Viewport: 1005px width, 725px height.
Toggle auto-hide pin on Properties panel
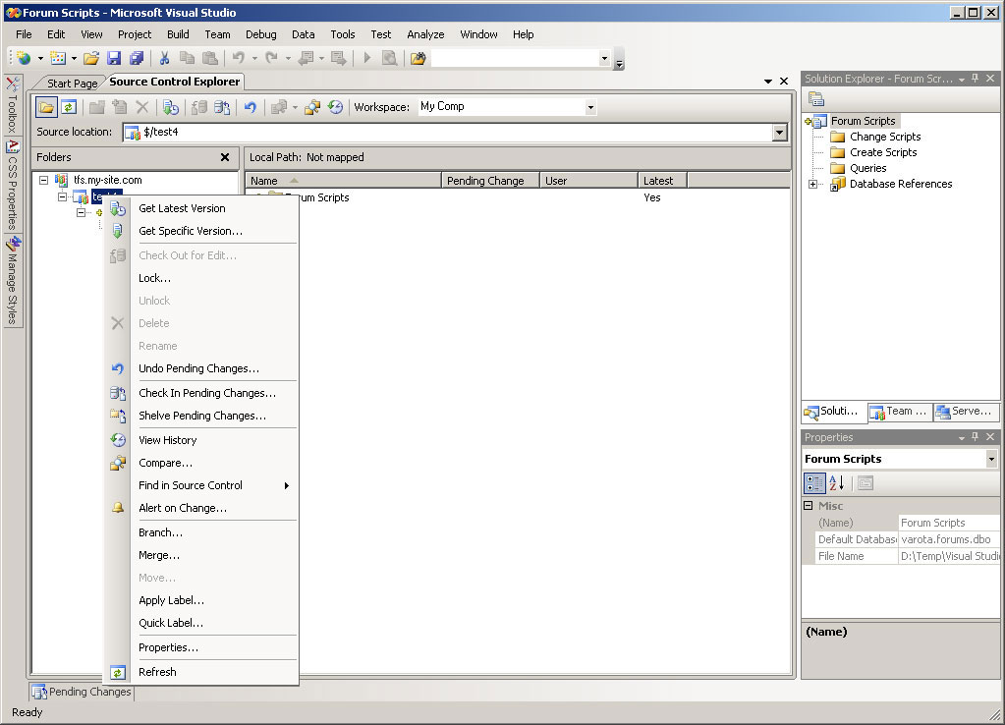(x=975, y=436)
